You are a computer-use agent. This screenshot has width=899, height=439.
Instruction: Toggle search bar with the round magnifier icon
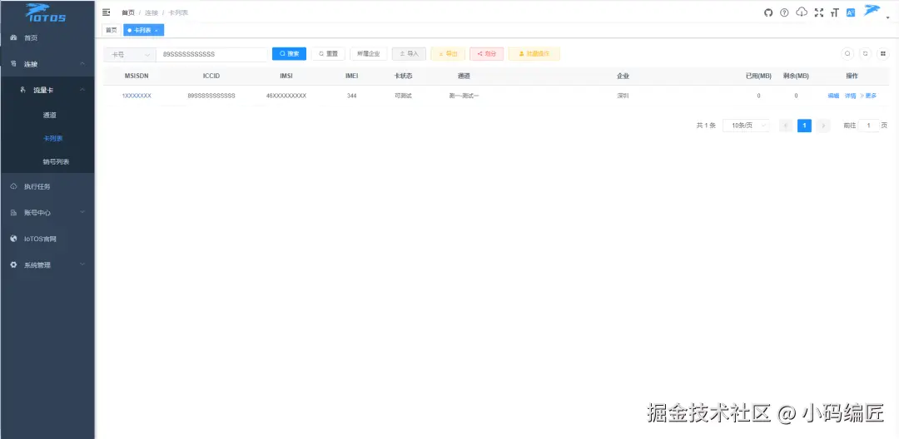click(x=847, y=54)
